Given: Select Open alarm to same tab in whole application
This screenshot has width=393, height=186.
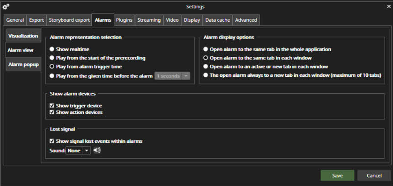Looking at the screenshot, I should pyautogui.click(x=206, y=49).
